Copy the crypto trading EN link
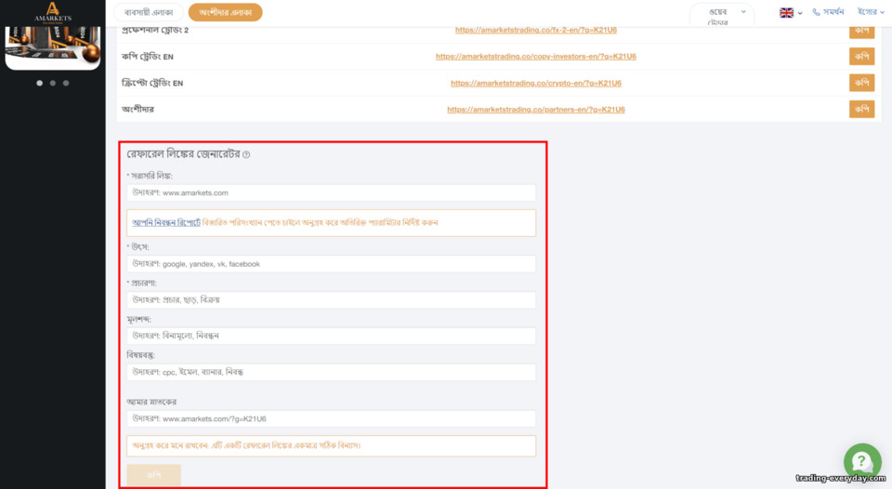Viewport: 892px width, 489px height. 862,83
